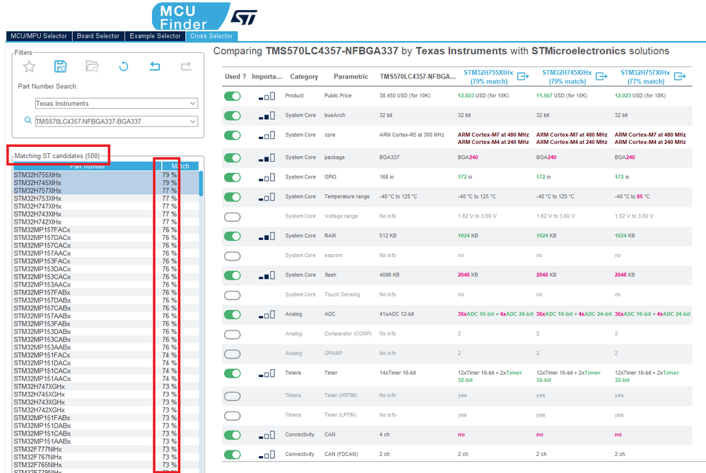706x473 pixels.
Task: Click the favorites star icon in Filters
Action: [29, 67]
